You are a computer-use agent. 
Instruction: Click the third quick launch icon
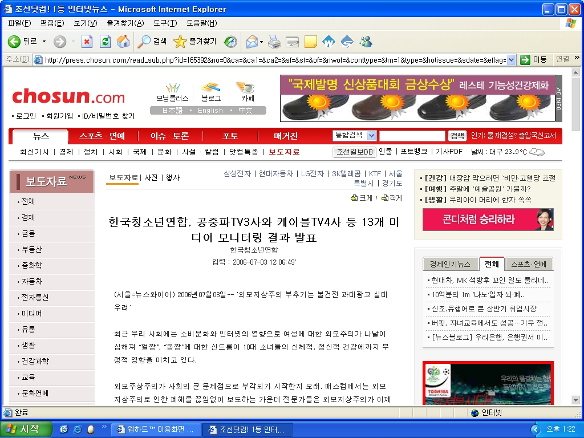click(91, 429)
